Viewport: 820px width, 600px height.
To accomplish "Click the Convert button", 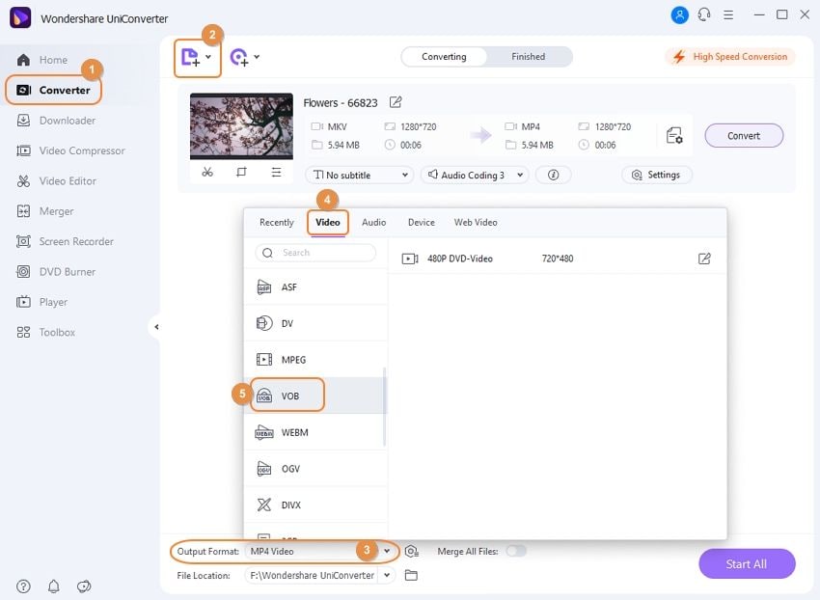I will [x=744, y=136].
